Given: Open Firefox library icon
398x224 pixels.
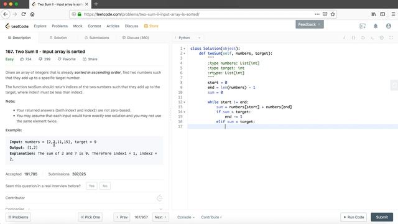Looking at the screenshot, I should tap(374, 14).
